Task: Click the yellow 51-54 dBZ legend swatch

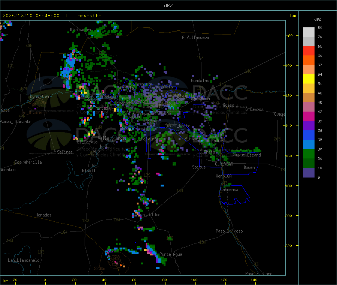Action: pyautogui.click(x=309, y=79)
